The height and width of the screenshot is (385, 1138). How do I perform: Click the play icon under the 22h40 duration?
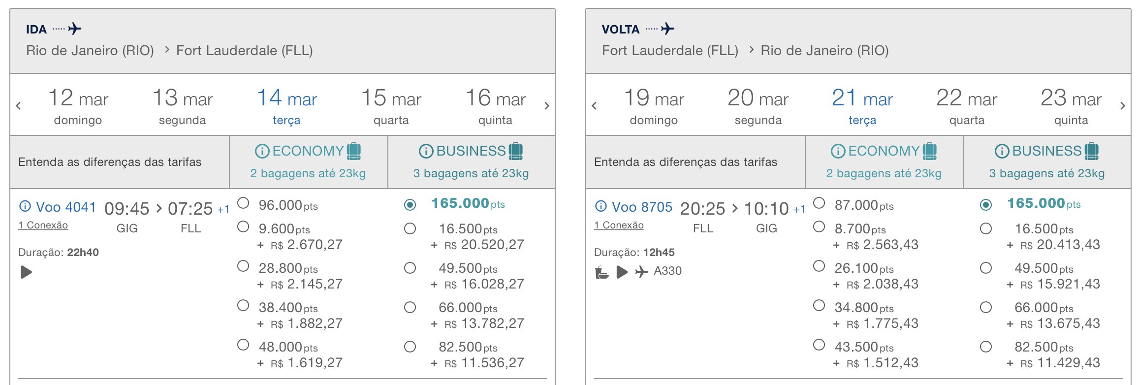click(x=26, y=272)
